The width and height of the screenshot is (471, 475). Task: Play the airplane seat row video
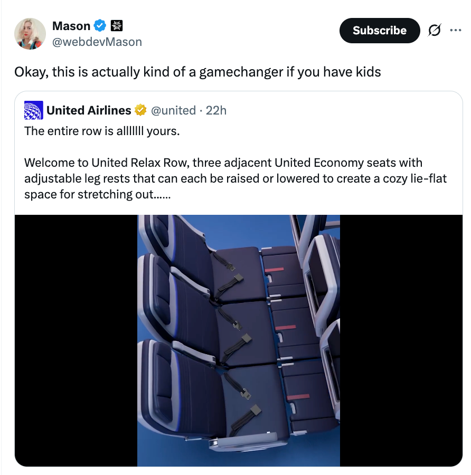(x=239, y=340)
